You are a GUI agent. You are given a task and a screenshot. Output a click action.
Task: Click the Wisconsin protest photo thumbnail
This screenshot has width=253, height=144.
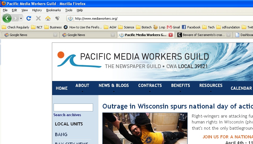[145, 128]
